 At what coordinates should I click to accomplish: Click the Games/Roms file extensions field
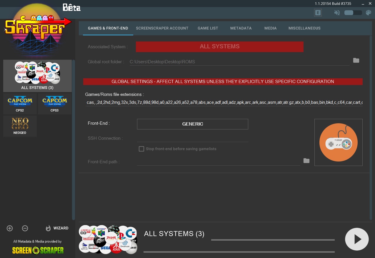tap(224, 103)
